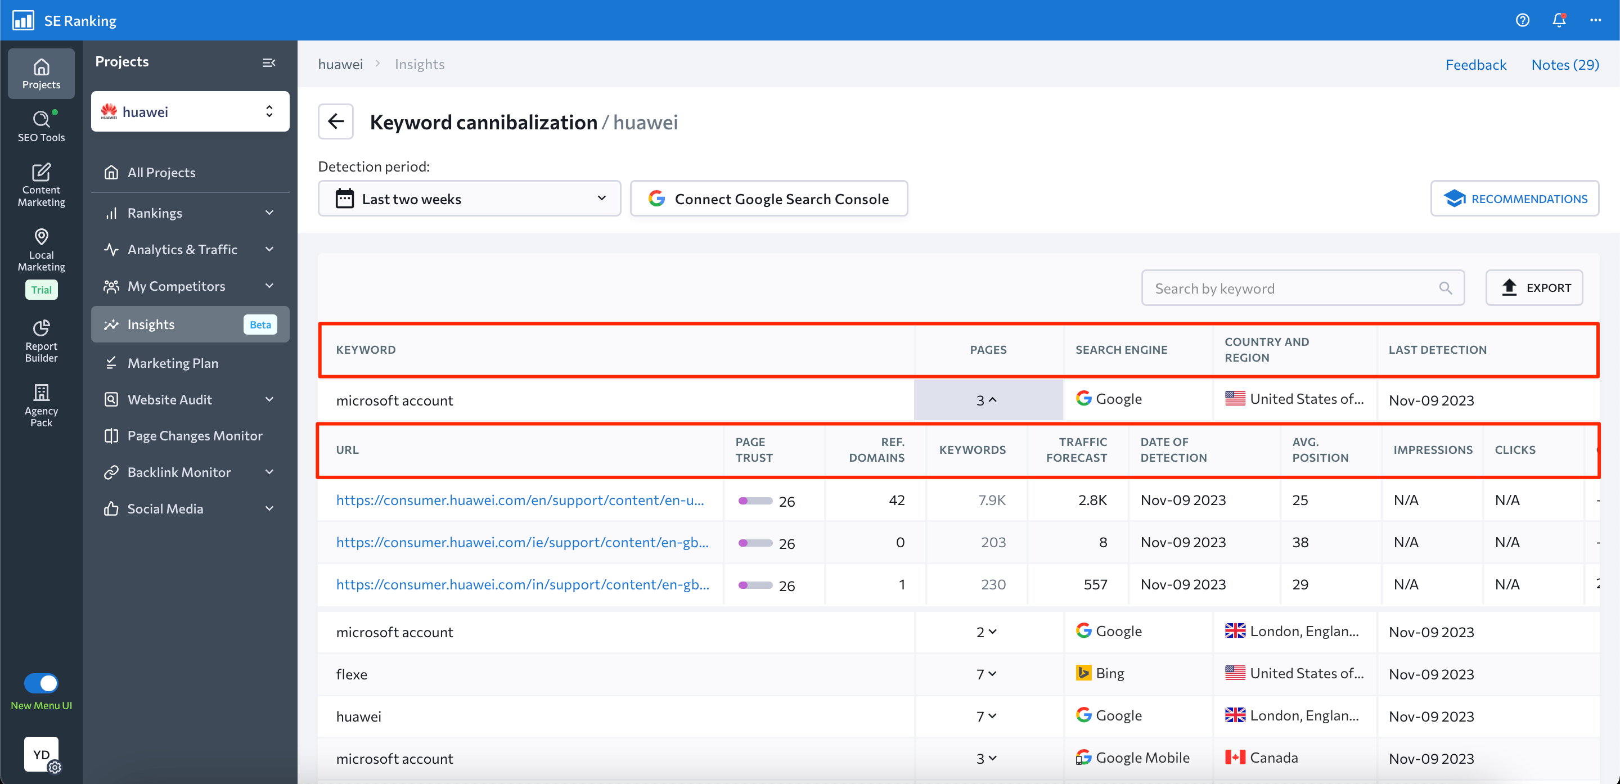
Task: Click Connect Google Search Console button
Action: (768, 199)
